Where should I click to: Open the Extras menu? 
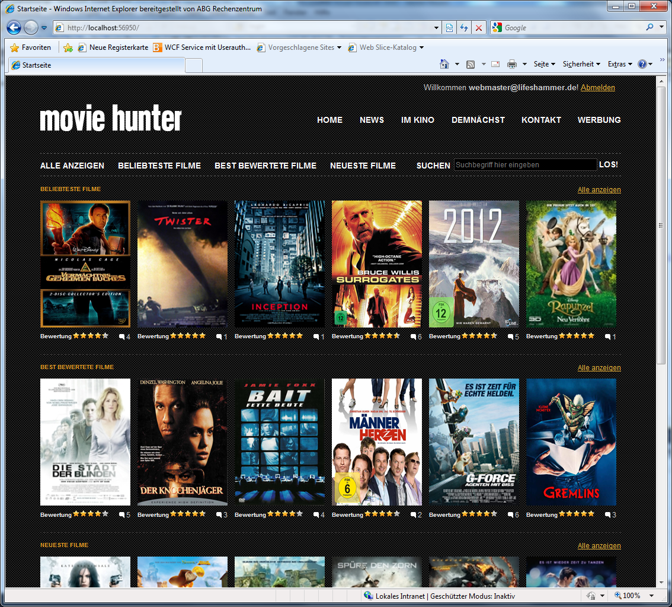coord(619,64)
